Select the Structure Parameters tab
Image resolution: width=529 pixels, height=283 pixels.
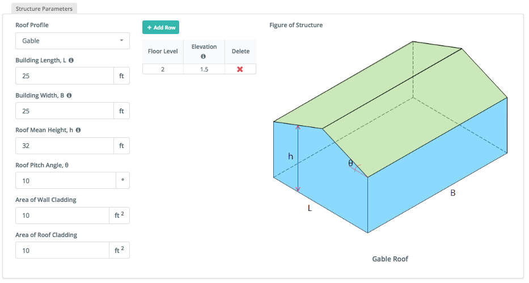44,9
